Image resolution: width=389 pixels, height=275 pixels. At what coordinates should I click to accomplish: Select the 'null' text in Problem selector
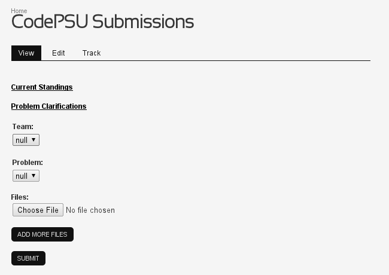pos(22,176)
